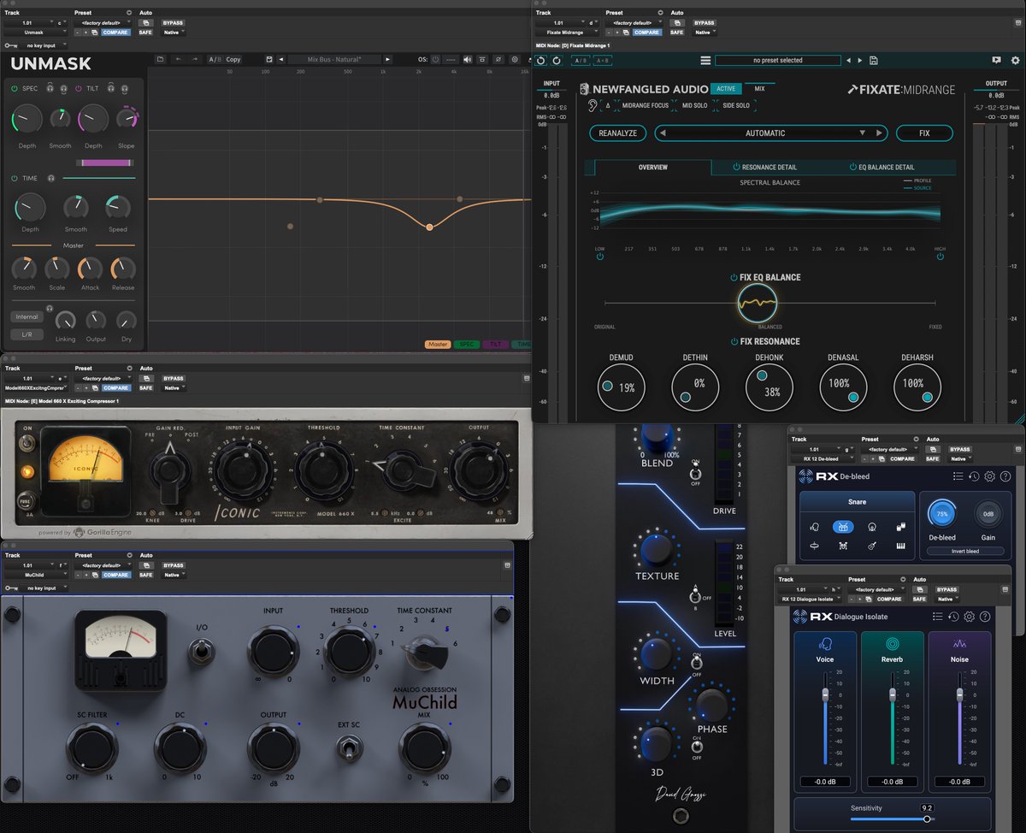Open RX De-bleed history clock icon
The width and height of the screenshot is (1026, 833).
pos(974,476)
